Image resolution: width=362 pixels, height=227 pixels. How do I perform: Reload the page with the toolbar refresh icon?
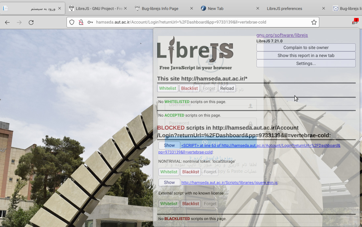pos(31,23)
